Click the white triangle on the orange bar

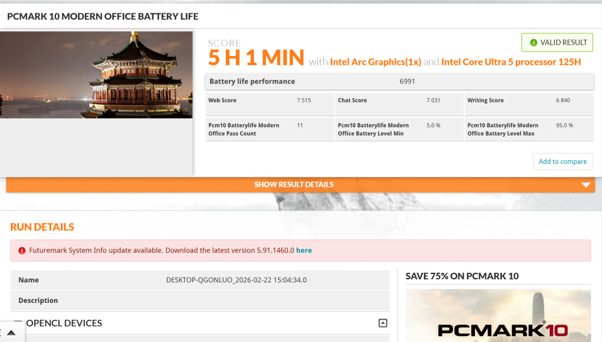coord(586,185)
